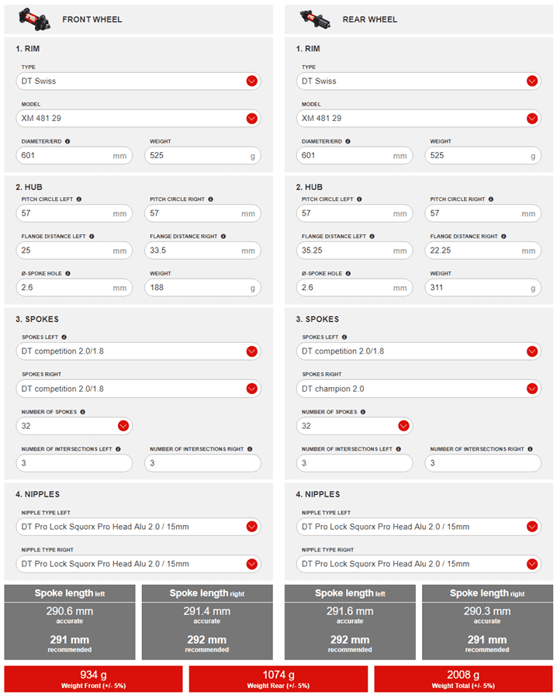
Task: Click rear Pitch Circle Left input
Action: coord(345,213)
